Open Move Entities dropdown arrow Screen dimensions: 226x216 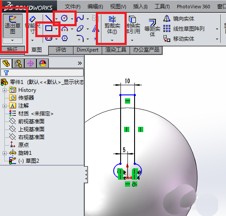point(217,39)
